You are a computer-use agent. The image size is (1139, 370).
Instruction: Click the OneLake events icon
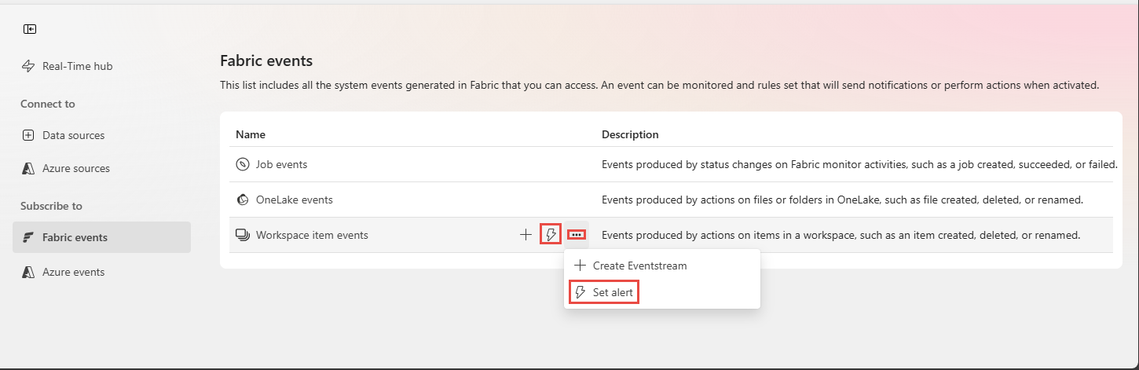[x=243, y=200]
